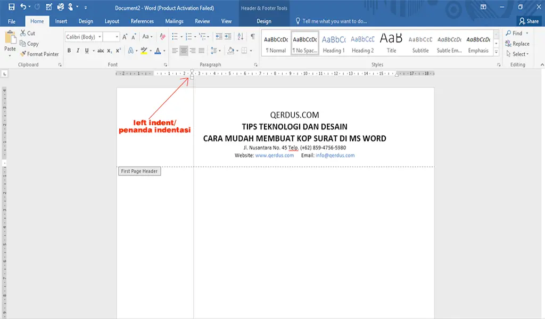Copy the selection to the clipboard
This screenshot has height=319, width=545.
[x=29, y=44]
